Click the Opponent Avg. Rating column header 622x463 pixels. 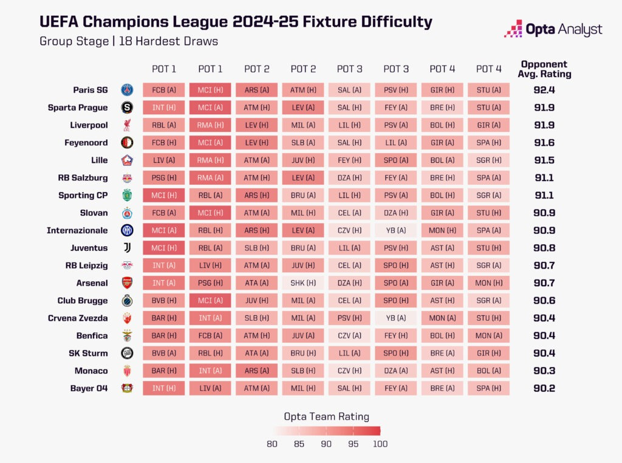pos(544,69)
